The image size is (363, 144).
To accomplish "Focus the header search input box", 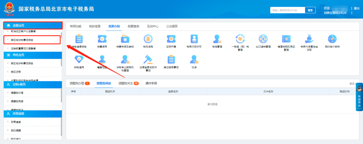I will tap(287, 10).
